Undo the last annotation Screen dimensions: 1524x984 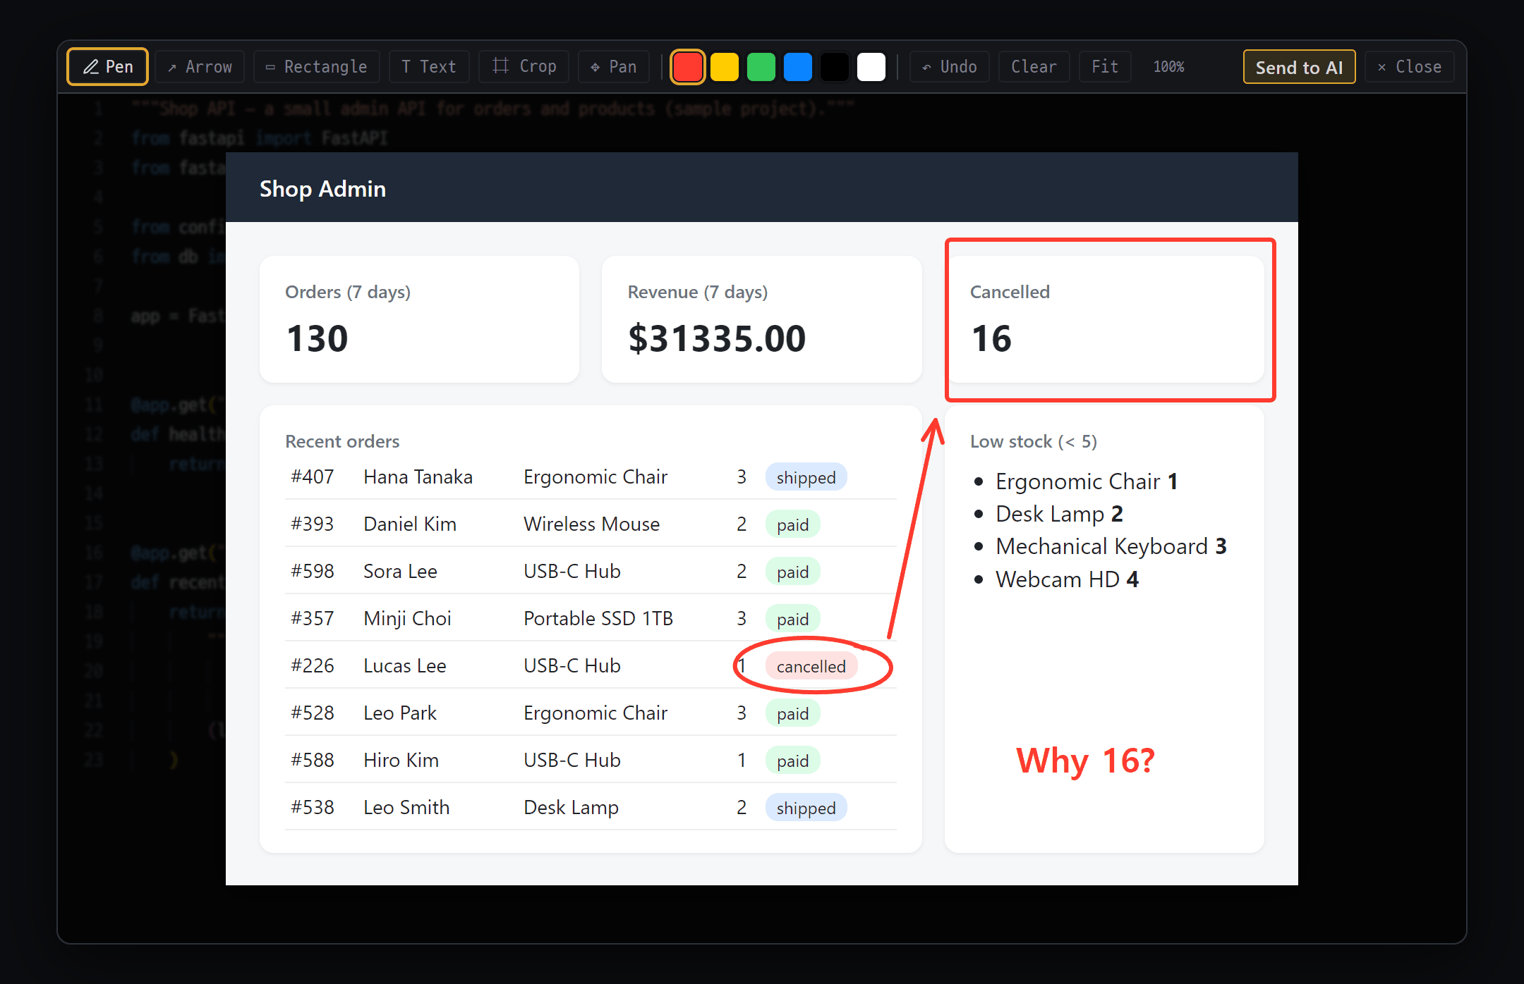(x=950, y=67)
